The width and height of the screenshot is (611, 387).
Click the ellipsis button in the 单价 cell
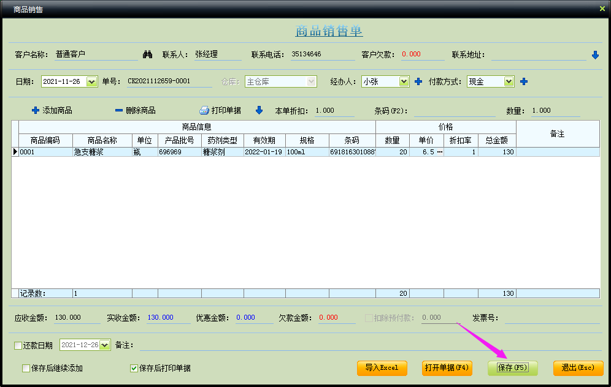click(x=440, y=152)
